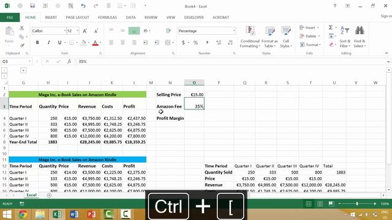The image size is (392, 220).
Task: Switch to REVIEW ribbon tab
Action: click(x=151, y=18)
